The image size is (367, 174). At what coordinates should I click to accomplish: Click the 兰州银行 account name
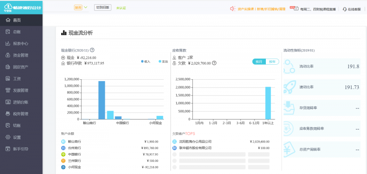pyautogui.click(x=74, y=161)
